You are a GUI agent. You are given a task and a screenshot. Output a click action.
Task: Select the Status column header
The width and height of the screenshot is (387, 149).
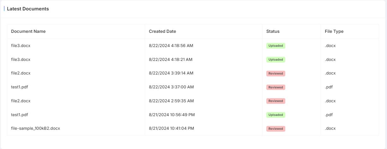click(273, 31)
